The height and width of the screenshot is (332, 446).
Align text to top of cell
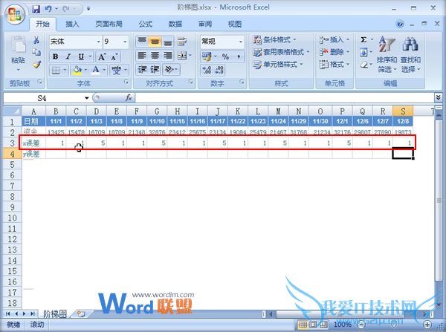[142, 42]
